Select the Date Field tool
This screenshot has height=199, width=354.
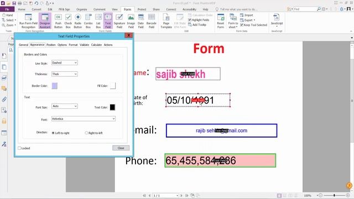(140, 21)
